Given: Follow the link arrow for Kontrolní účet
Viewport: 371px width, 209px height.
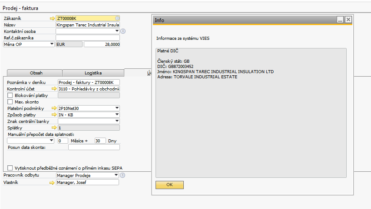Looking at the screenshot, I should (x=54, y=89).
